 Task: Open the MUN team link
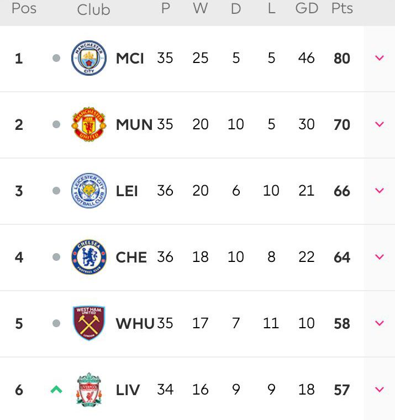pos(134,124)
